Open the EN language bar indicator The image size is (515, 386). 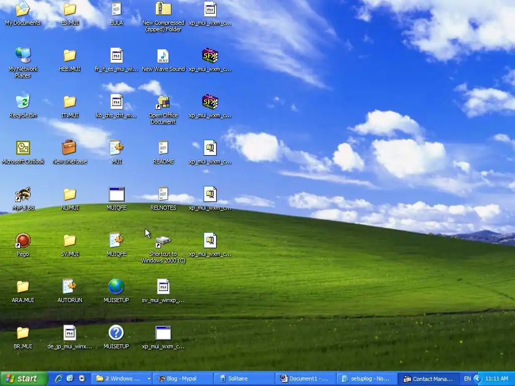pyautogui.click(x=467, y=379)
